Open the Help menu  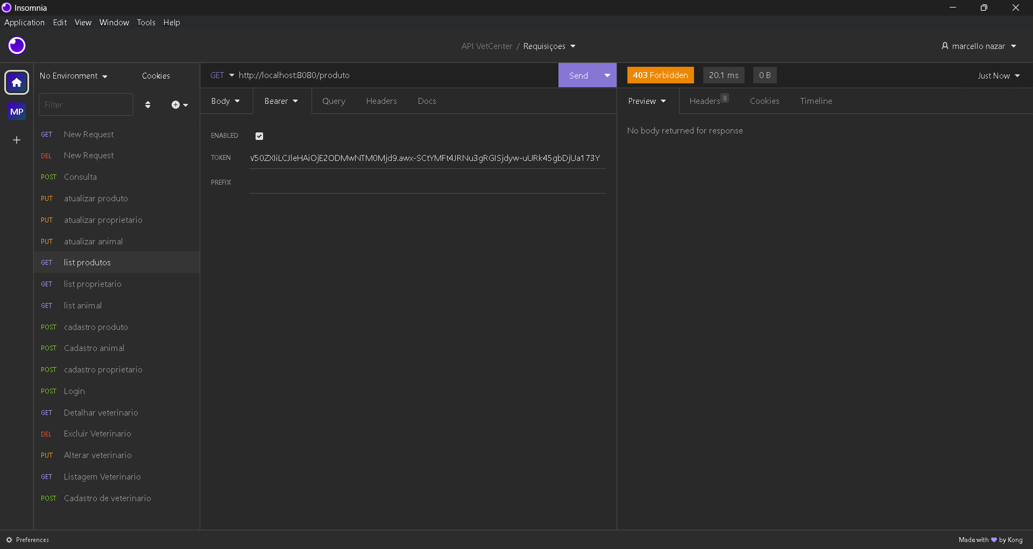172,23
